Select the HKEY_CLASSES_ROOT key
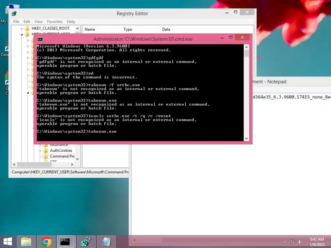331x248 pixels. point(50,28)
